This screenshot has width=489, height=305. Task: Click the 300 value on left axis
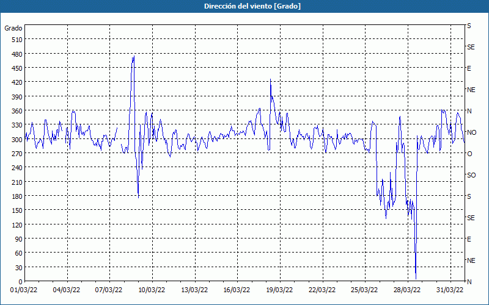(17, 140)
